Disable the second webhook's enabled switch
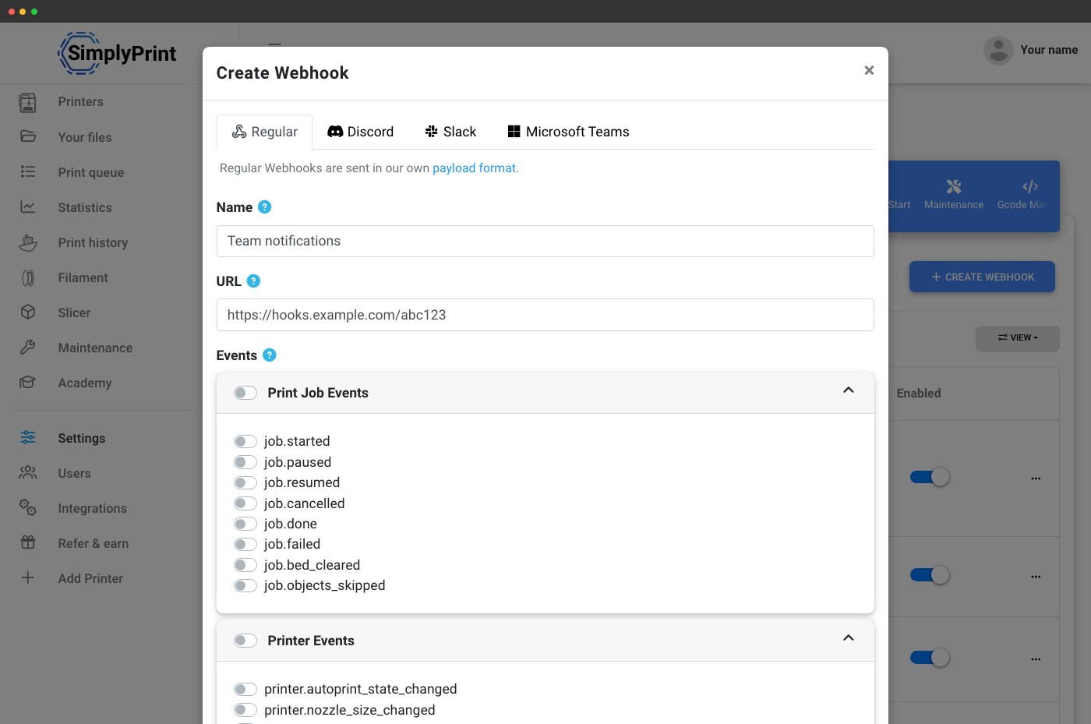This screenshot has width=1091, height=724. click(x=930, y=575)
